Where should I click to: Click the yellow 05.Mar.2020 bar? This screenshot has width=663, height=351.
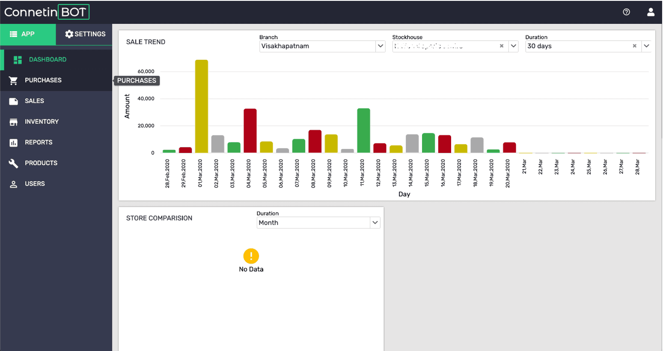coord(266,147)
